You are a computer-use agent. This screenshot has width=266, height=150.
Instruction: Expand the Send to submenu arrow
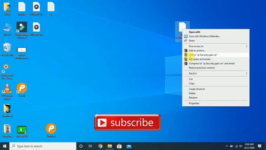[246, 73]
